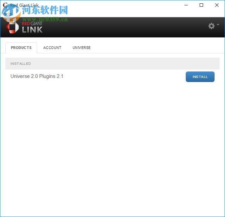Switch to the Products tab
This screenshot has height=217, width=225.
tap(21, 48)
